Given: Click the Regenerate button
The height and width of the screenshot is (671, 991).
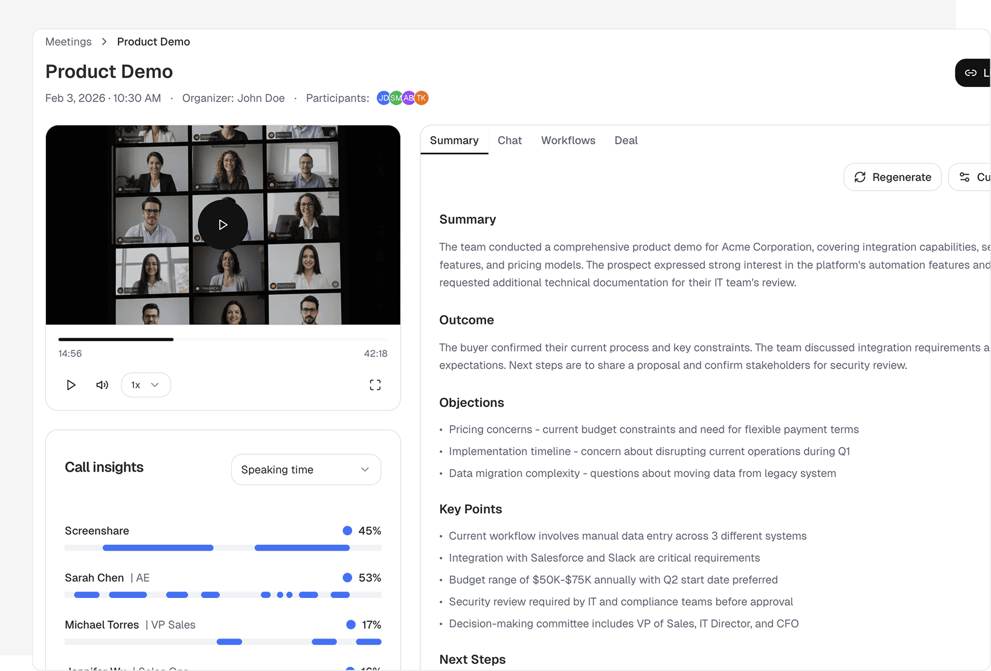Looking at the screenshot, I should click(x=893, y=177).
